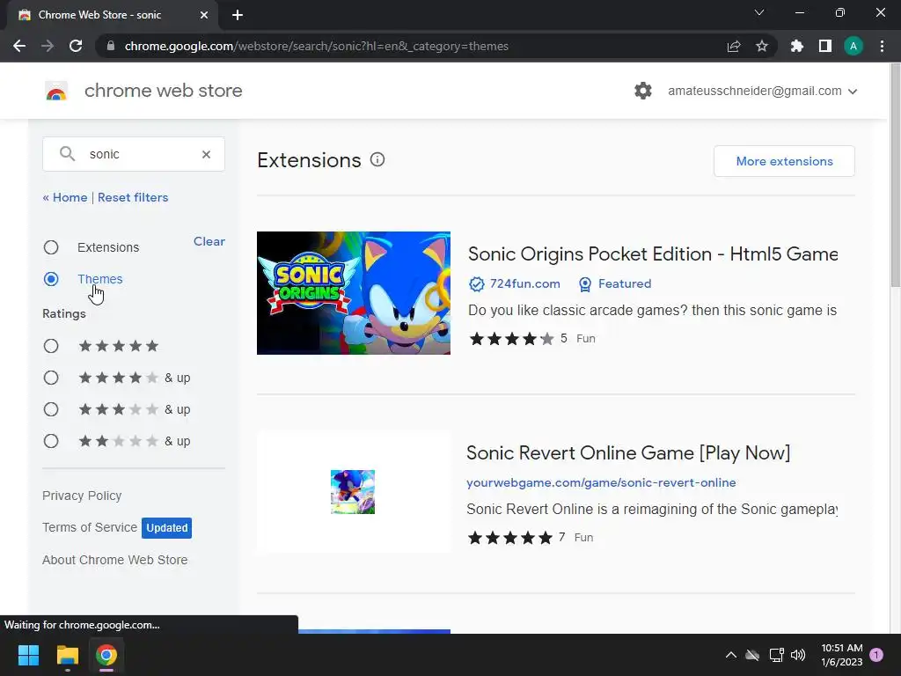The width and height of the screenshot is (901, 676).
Task: Go back using the browser back arrow
Action: [x=19, y=46]
